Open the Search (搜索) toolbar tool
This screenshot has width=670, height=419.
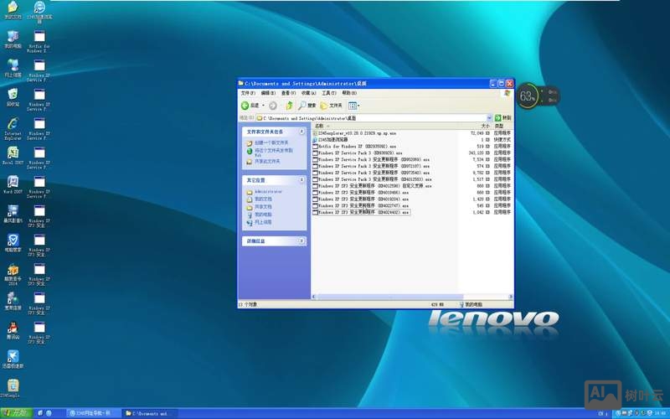pyautogui.click(x=307, y=106)
